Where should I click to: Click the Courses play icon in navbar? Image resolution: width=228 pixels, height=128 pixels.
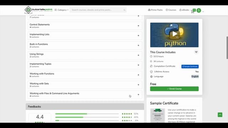(x=167, y=10)
